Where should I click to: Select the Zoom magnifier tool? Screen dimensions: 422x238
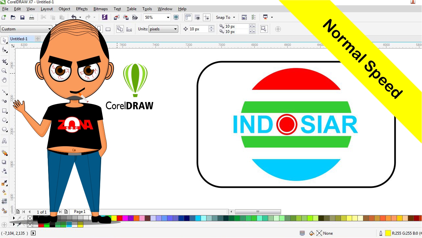[5, 71]
